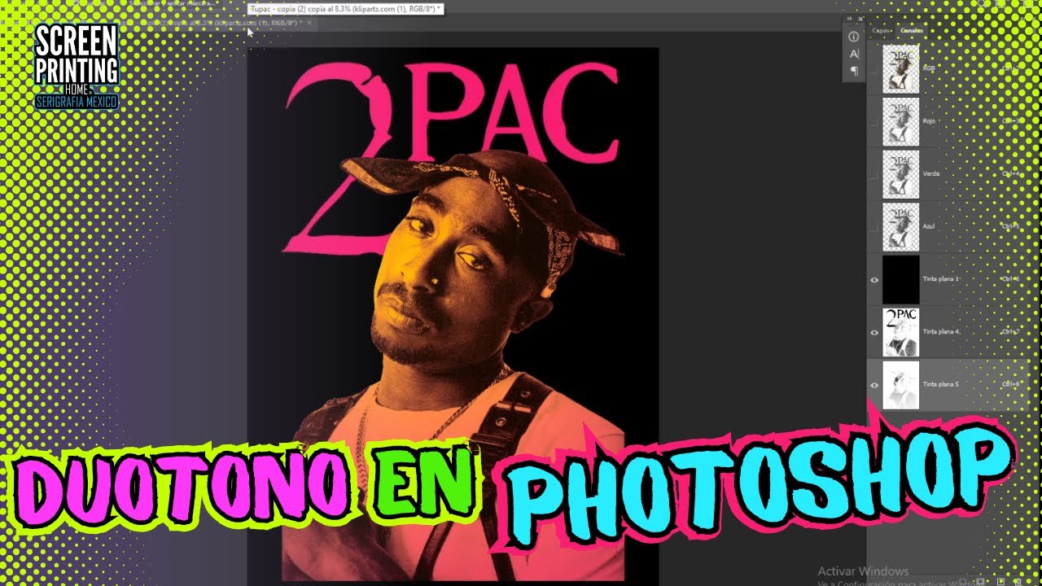This screenshot has width=1042, height=586.
Task: Switch to the Canales tab
Action: click(912, 30)
